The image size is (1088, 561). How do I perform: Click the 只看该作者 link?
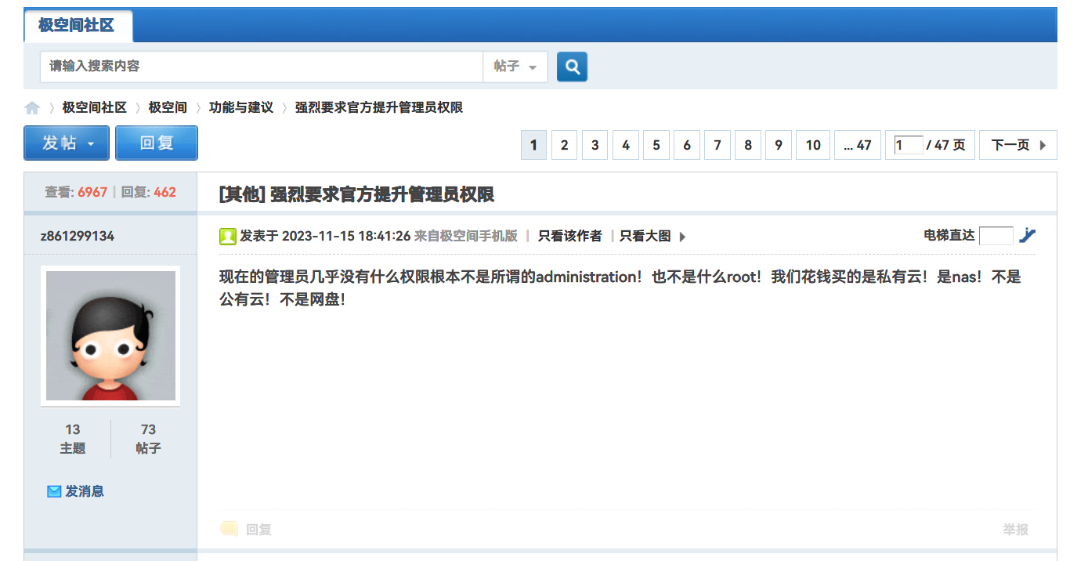(569, 236)
